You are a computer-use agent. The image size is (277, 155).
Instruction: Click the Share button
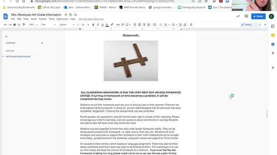coord(258,16)
